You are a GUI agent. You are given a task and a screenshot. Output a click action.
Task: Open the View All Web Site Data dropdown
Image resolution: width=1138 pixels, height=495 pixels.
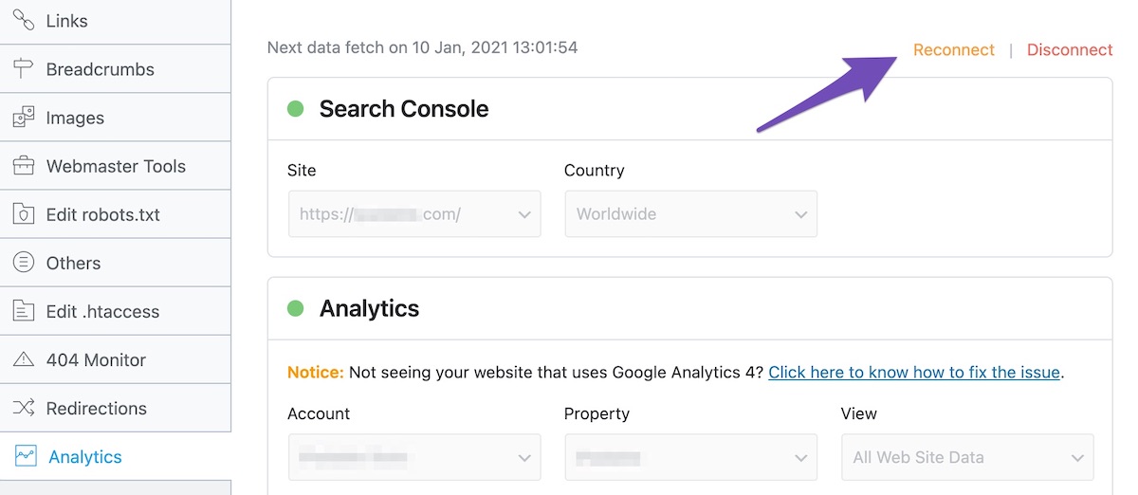(967, 457)
